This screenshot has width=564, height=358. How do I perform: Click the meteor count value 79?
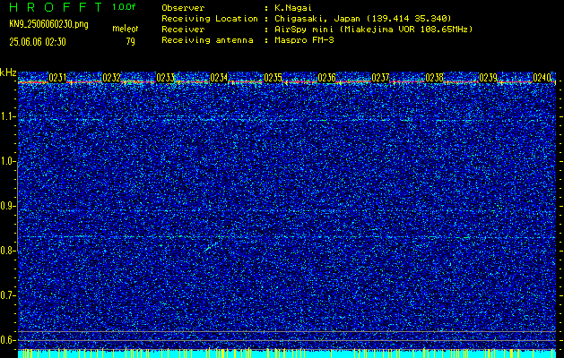click(131, 42)
